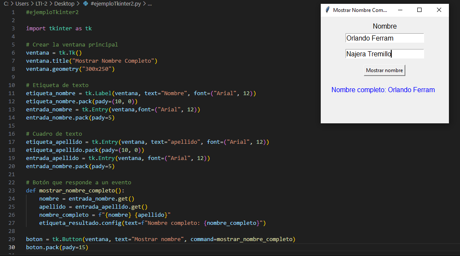Click the Python file icon in breadcrumb
The width and height of the screenshot is (460, 256).
pyautogui.click(x=86, y=3)
